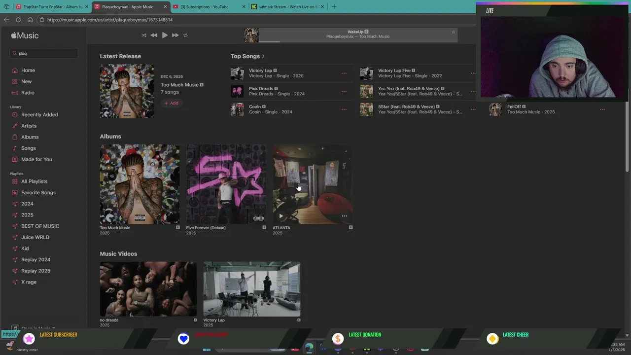Add Too Much Music to library
Screen dimensions: 631x355
coord(172,103)
